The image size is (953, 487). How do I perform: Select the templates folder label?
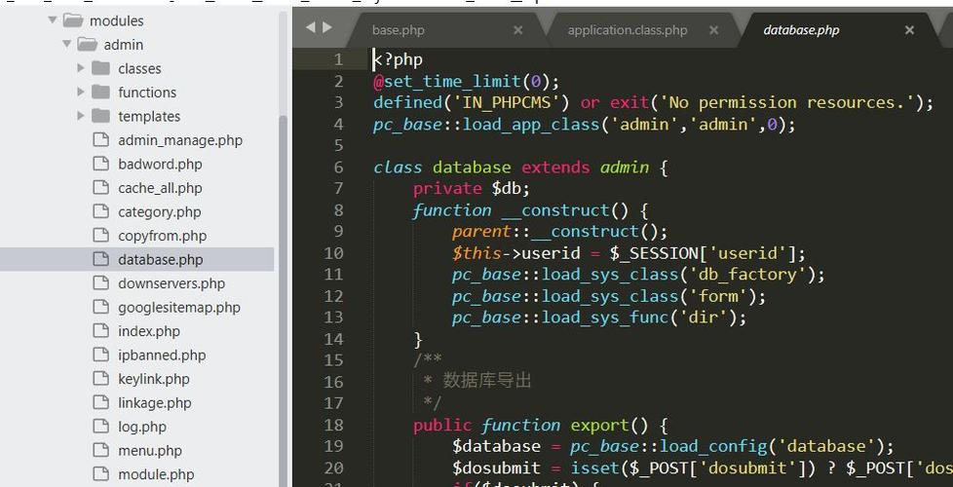click(149, 116)
